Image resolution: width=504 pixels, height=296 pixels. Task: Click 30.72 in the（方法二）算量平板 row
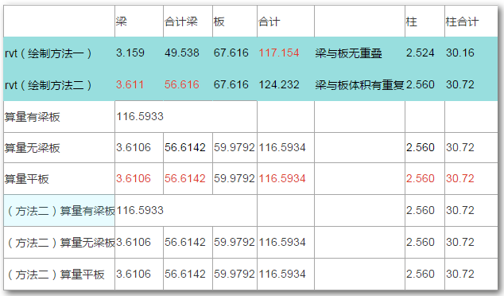coord(460,274)
